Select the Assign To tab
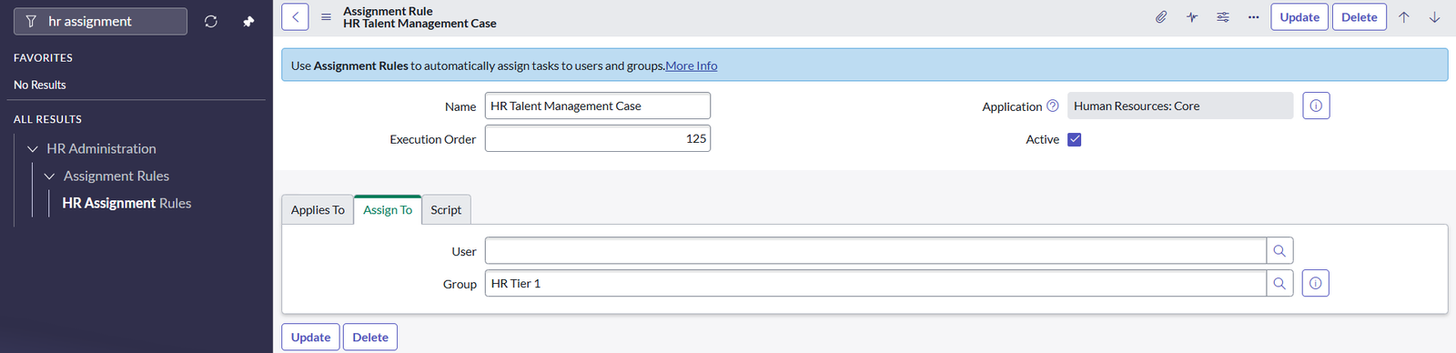The width and height of the screenshot is (1456, 353). (x=388, y=209)
